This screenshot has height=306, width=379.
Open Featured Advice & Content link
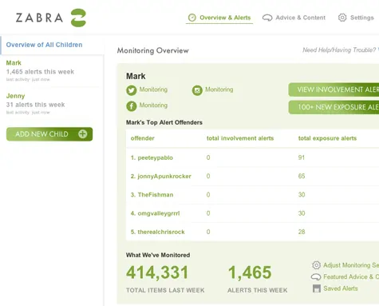(351, 277)
